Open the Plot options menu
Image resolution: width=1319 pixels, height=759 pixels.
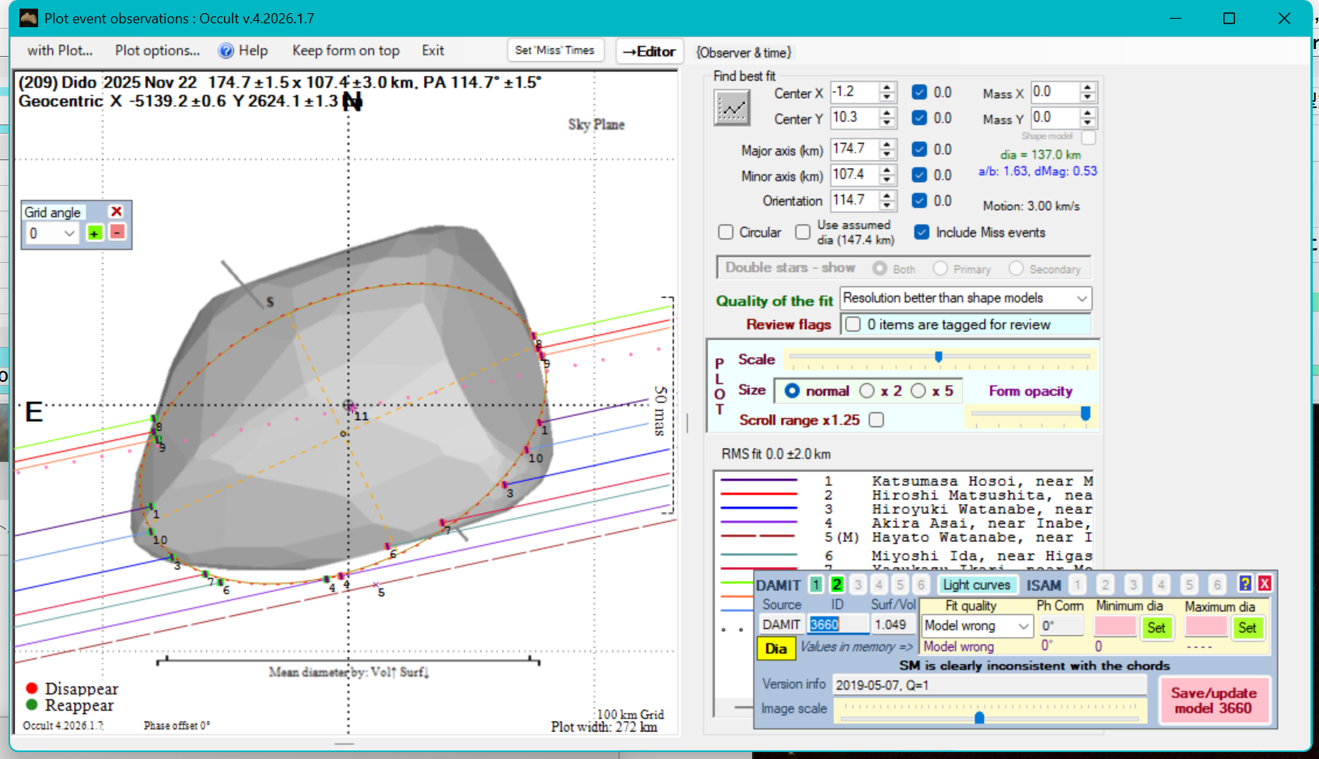[157, 51]
